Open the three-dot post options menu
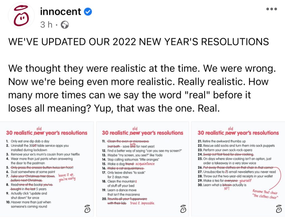Screen dimensions: 285x223 tap(271, 9)
